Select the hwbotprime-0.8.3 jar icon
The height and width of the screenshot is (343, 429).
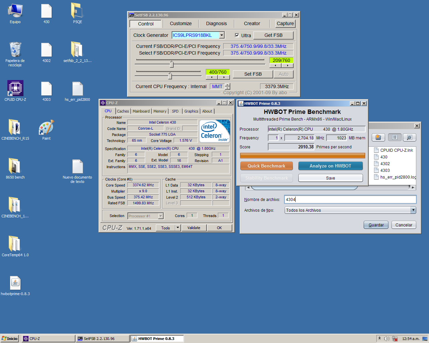(15, 285)
